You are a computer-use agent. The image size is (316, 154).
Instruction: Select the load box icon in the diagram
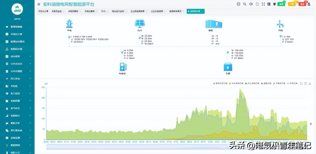[x=228, y=67]
